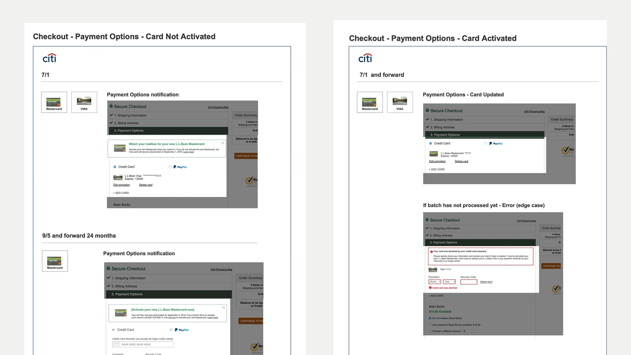Screen dimensions: 631x355
Task: Click VISA thumbnail under '7/1 and forward'
Action: (400, 102)
